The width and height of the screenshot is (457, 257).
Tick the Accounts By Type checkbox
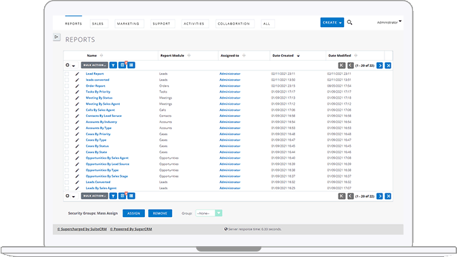67,128
